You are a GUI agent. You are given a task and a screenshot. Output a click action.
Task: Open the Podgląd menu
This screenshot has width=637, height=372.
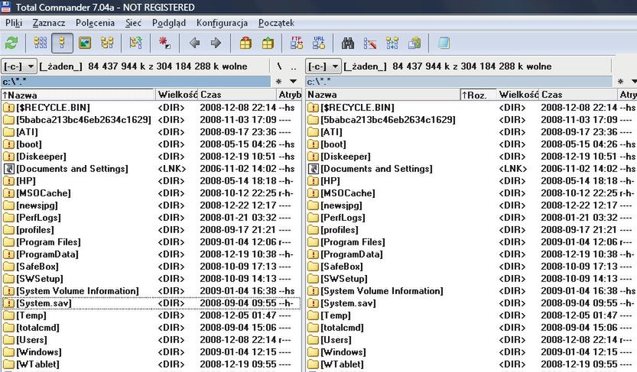click(169, 23)
